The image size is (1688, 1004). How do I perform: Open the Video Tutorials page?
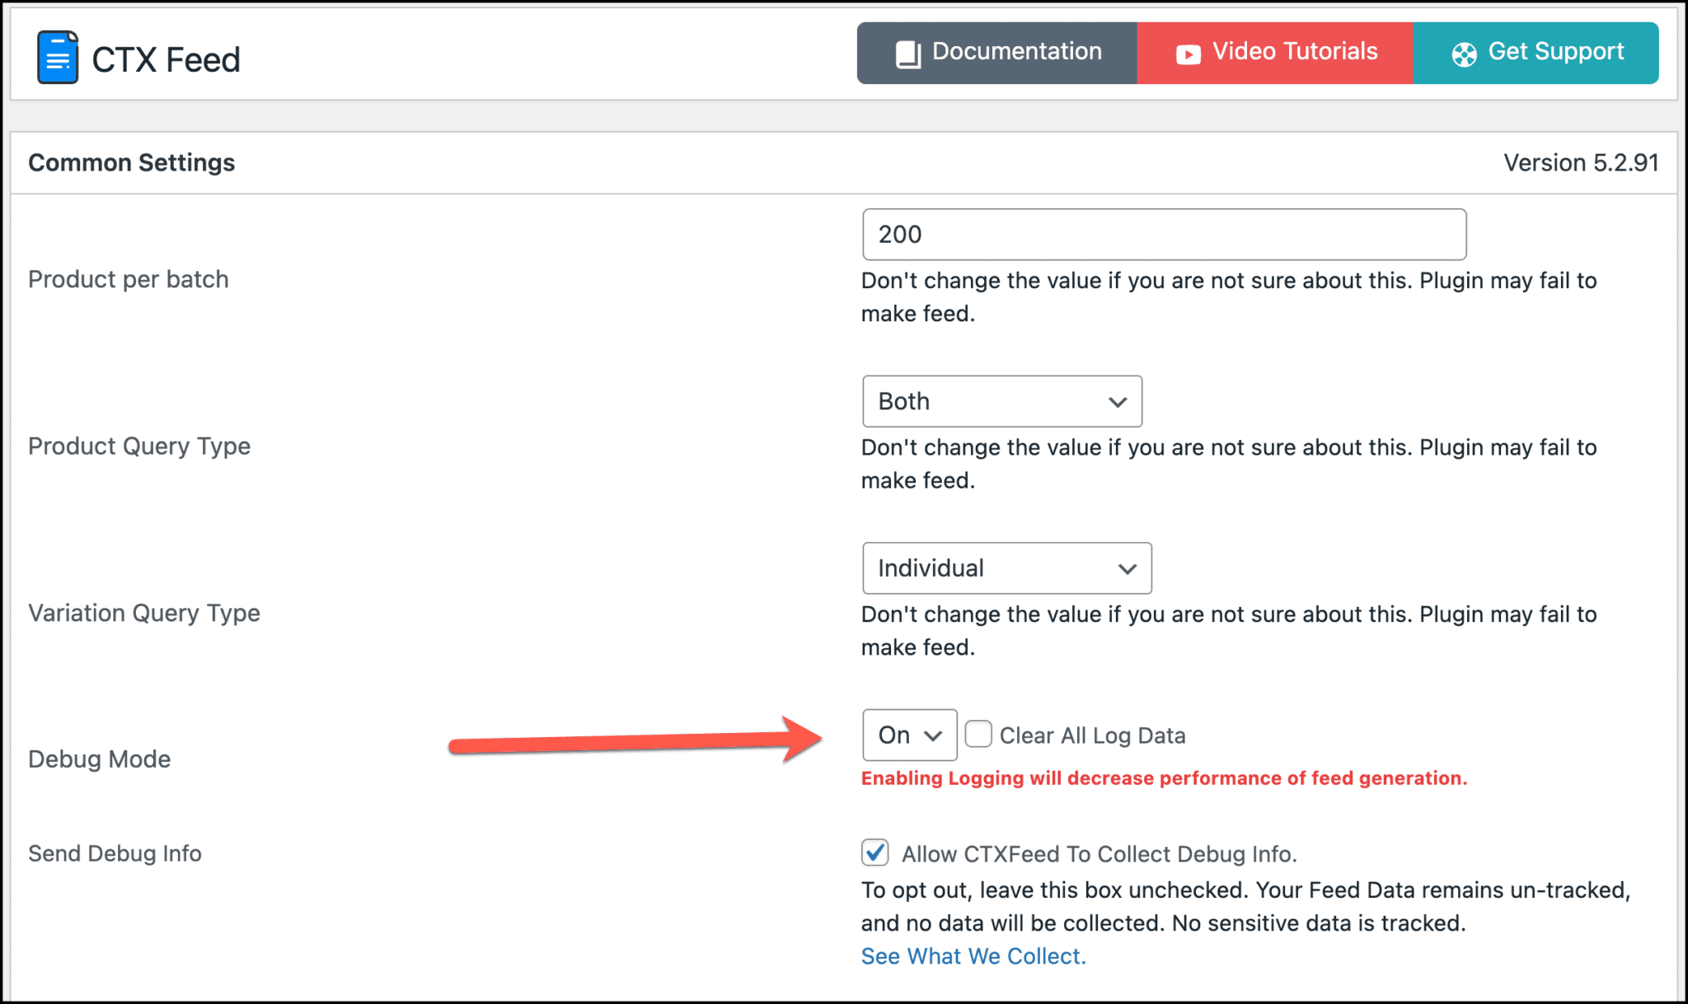point(1274,52)
